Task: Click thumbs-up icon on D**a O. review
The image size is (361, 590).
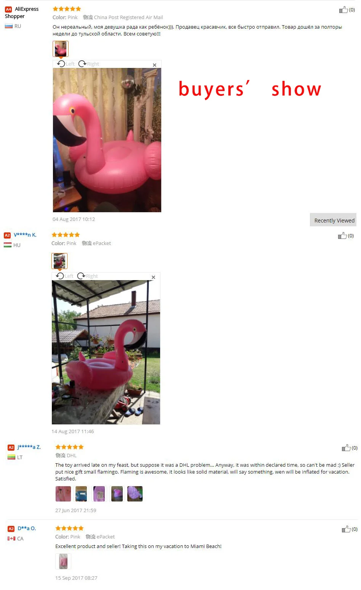Action: coord(346,529)
